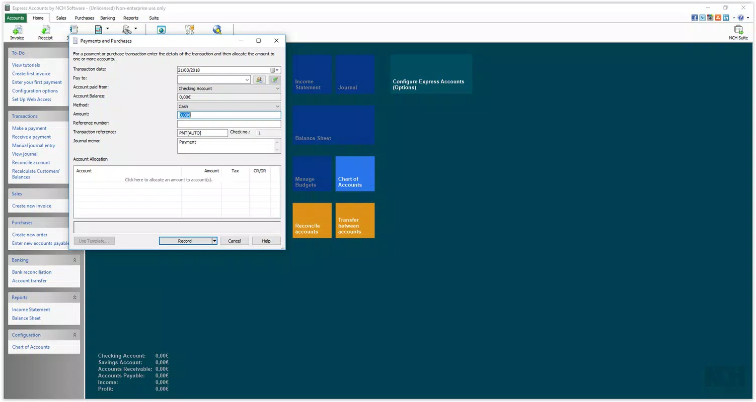This screenshot has height=402, width=756.
Task: Click the Journal memo text box
Action: pyautogui.click(x=229, y=146)
